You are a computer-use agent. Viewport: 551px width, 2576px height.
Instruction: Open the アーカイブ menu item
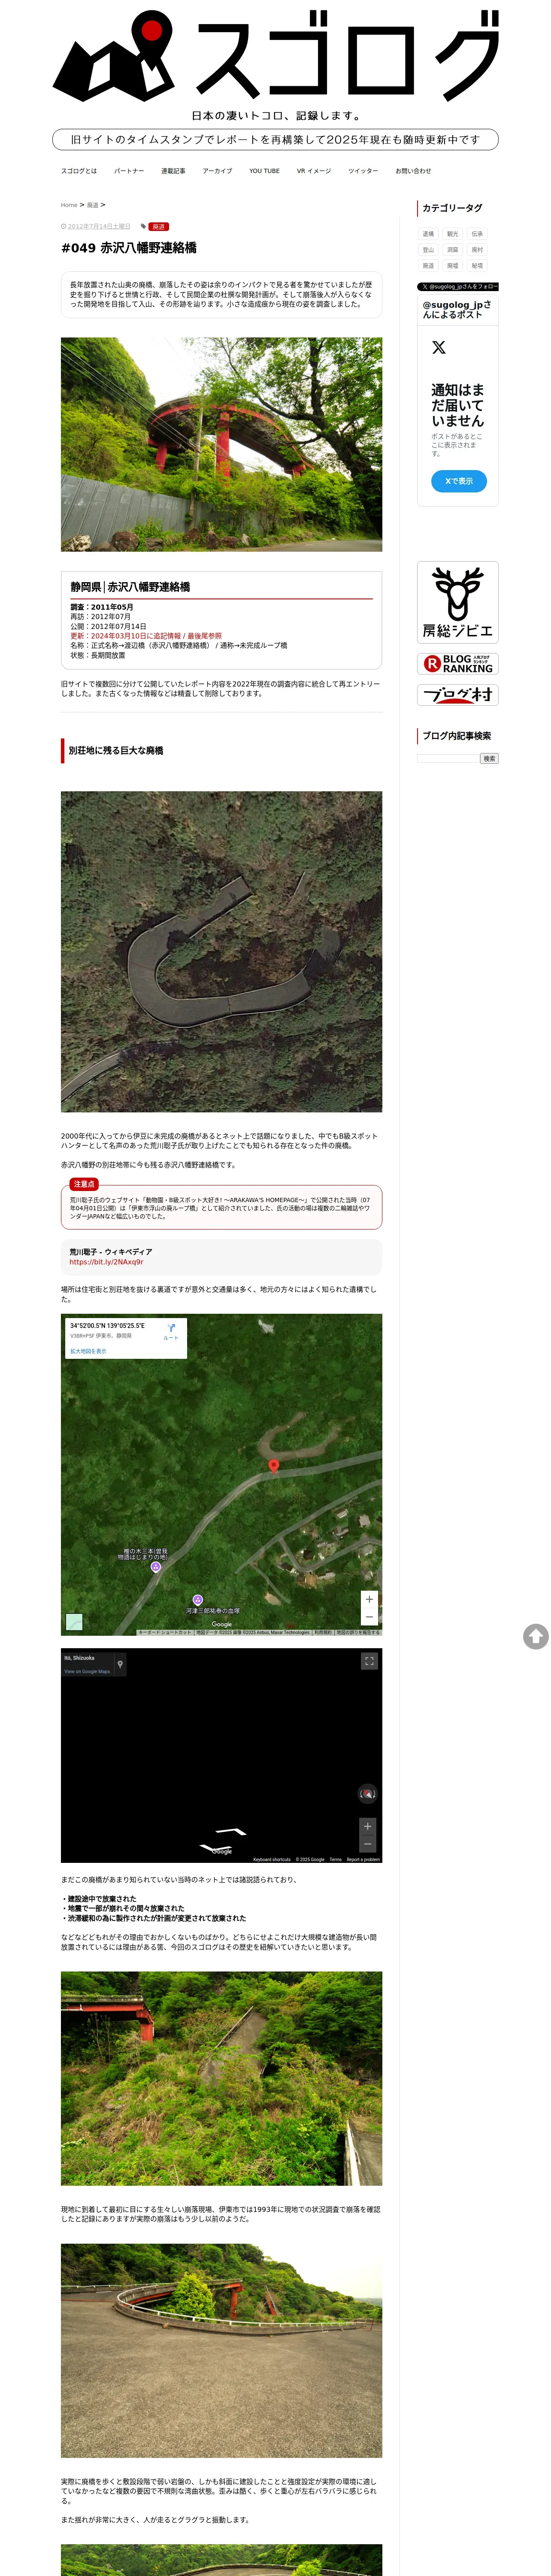(217, 171)
